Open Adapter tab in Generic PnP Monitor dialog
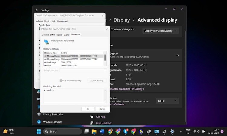The height and width of the screenshot is (136, 227). 40,21
